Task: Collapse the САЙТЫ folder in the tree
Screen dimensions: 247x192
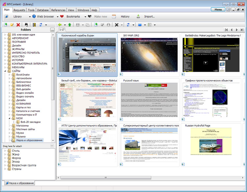Action: [x=5, y=71]
